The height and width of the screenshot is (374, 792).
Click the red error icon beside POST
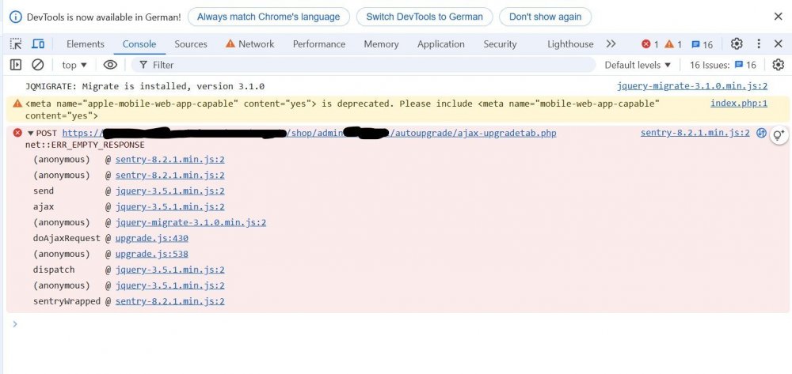point(17,133)
